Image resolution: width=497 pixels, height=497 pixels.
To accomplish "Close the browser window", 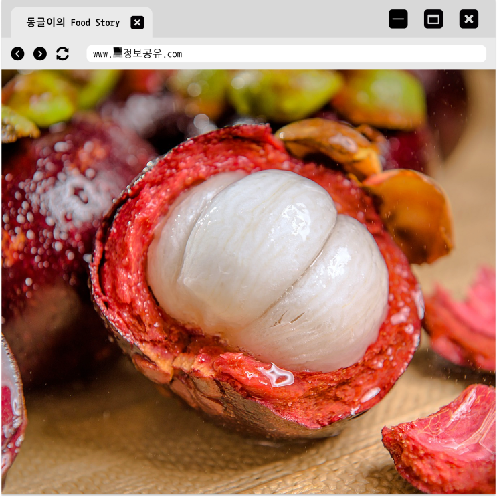I will (x=469, y=19).
